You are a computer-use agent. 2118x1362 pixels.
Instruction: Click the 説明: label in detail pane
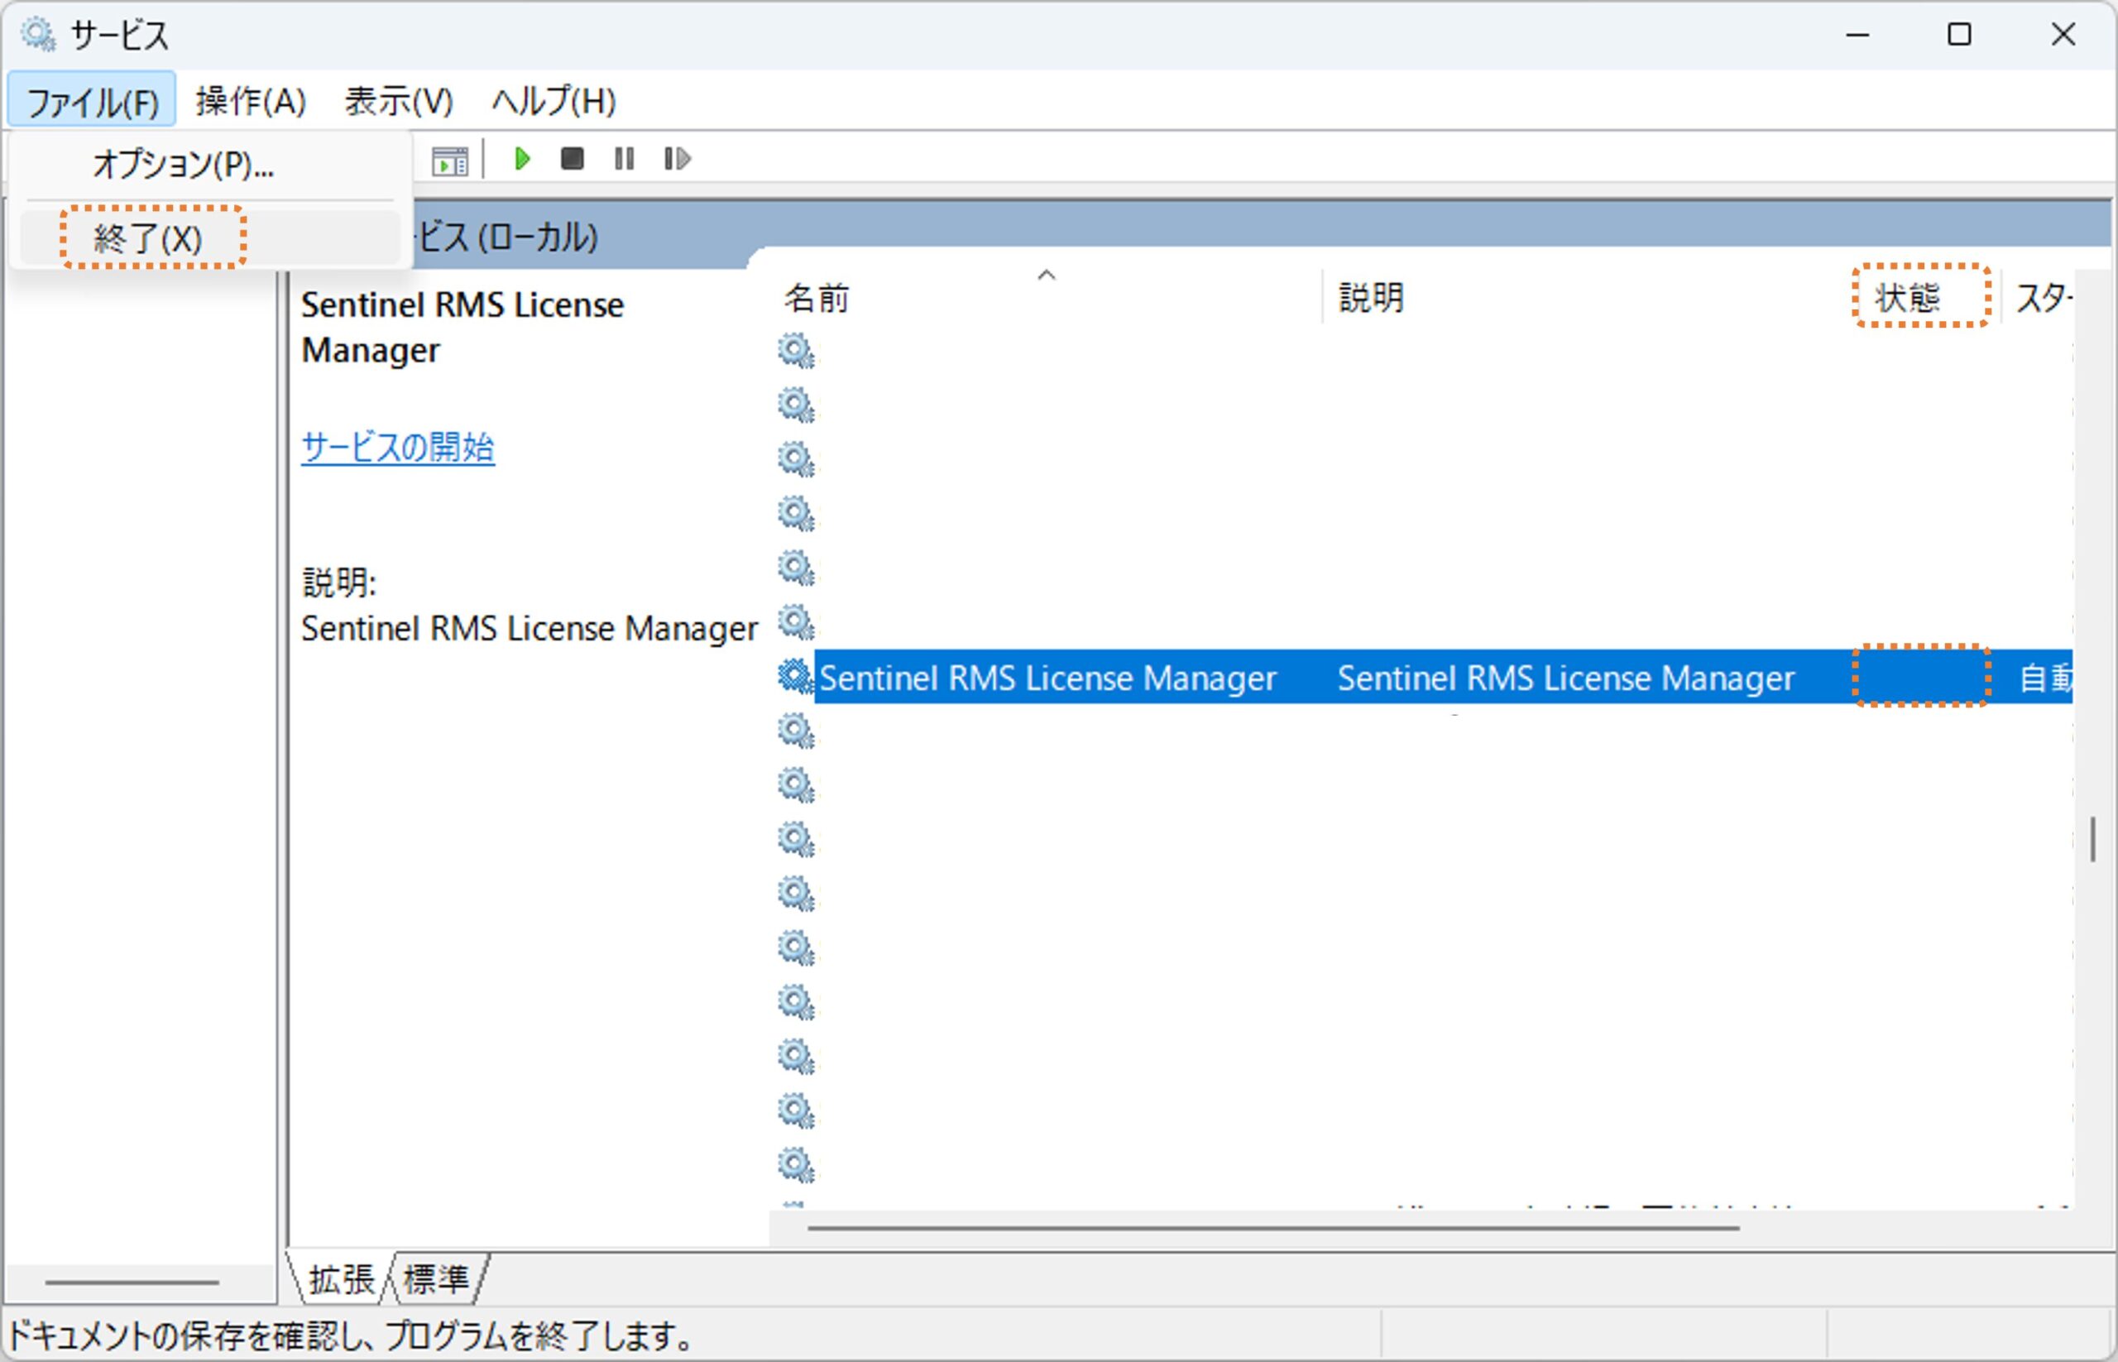pos(338,583)
